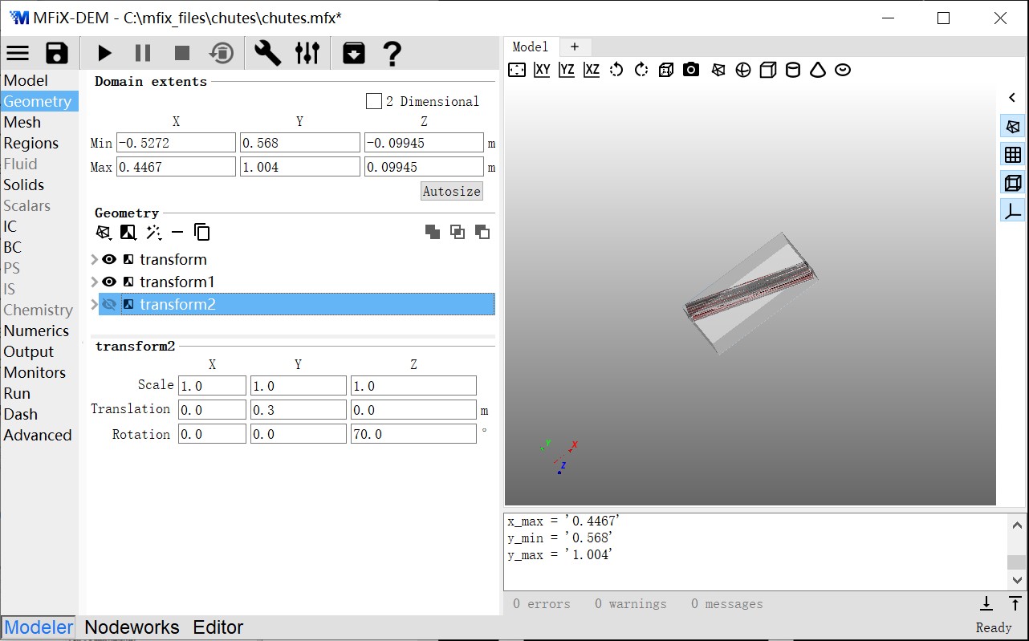Click the Rotation Z input field
The width and height of the screenshot is (1029, 641).
413,434
